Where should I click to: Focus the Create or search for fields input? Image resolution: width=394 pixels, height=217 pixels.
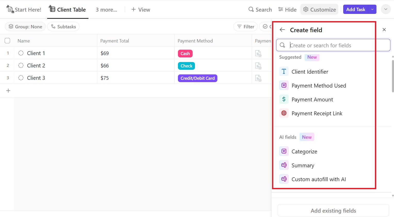click(333, 45)
